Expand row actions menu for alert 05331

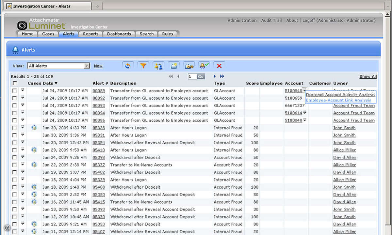coord(23,134)
